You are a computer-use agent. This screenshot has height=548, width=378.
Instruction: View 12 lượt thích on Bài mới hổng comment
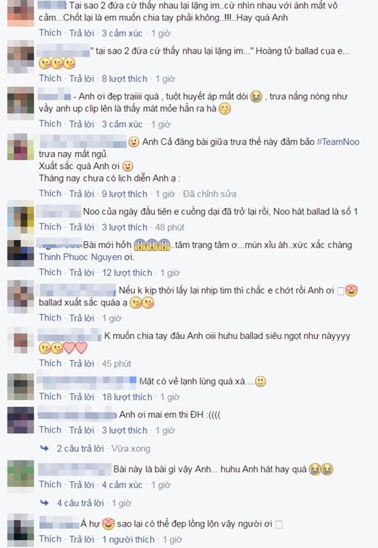tap(127, 272)
